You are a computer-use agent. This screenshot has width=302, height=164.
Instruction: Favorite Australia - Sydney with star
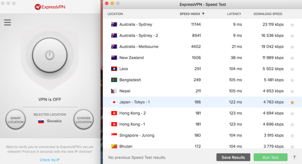pos(292,25)
